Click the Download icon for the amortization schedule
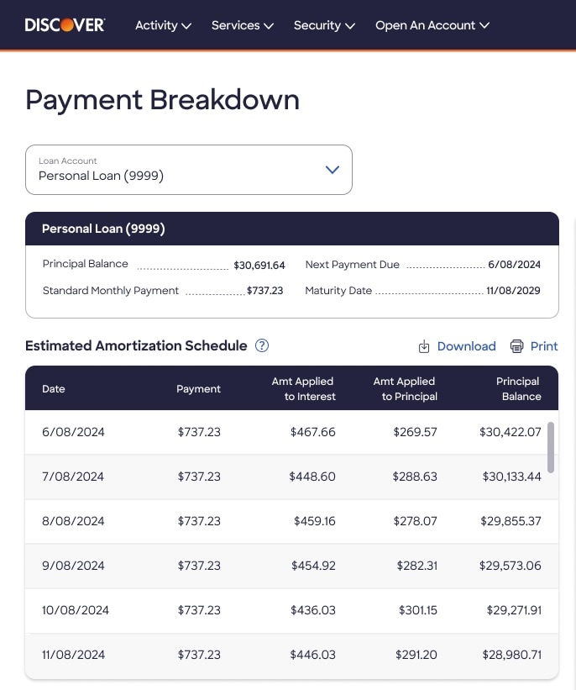The width and height of the screenshot is (576, 690). 424,346
